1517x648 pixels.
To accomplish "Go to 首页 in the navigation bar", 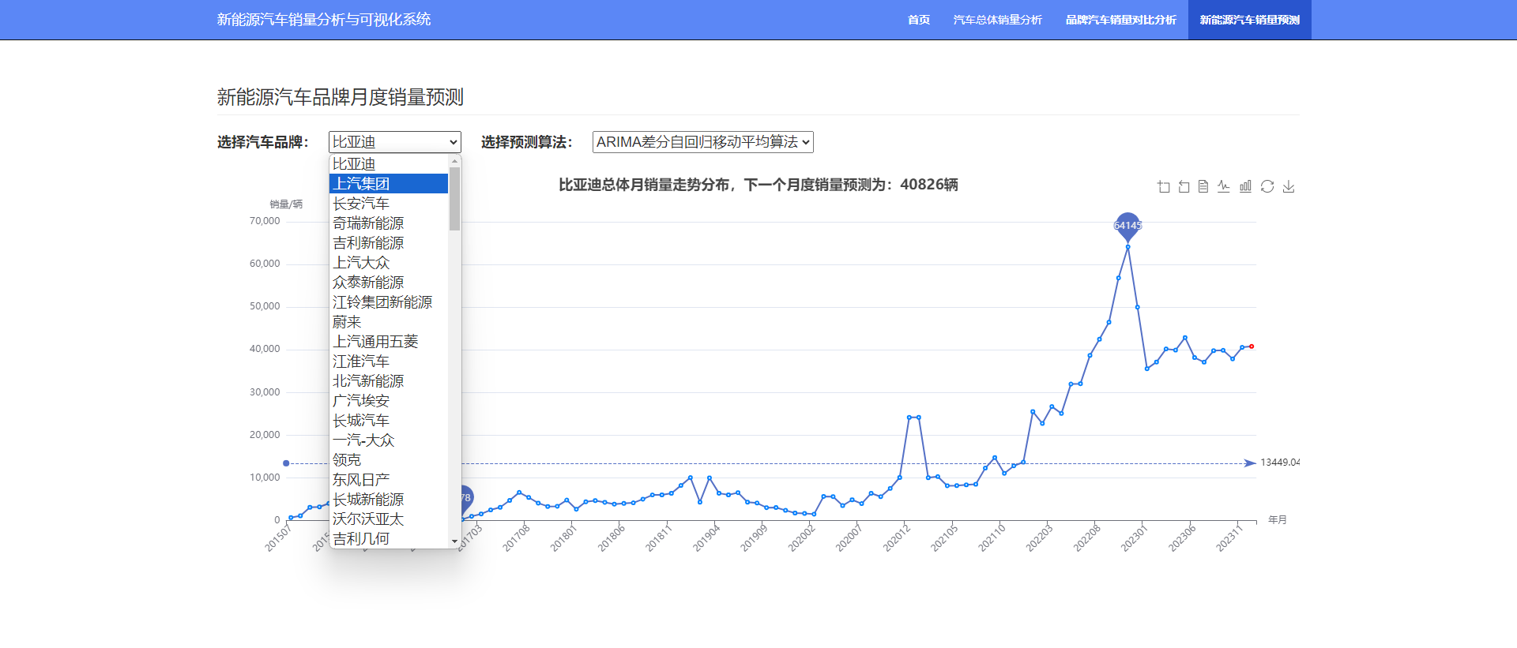I will (919, 20).
